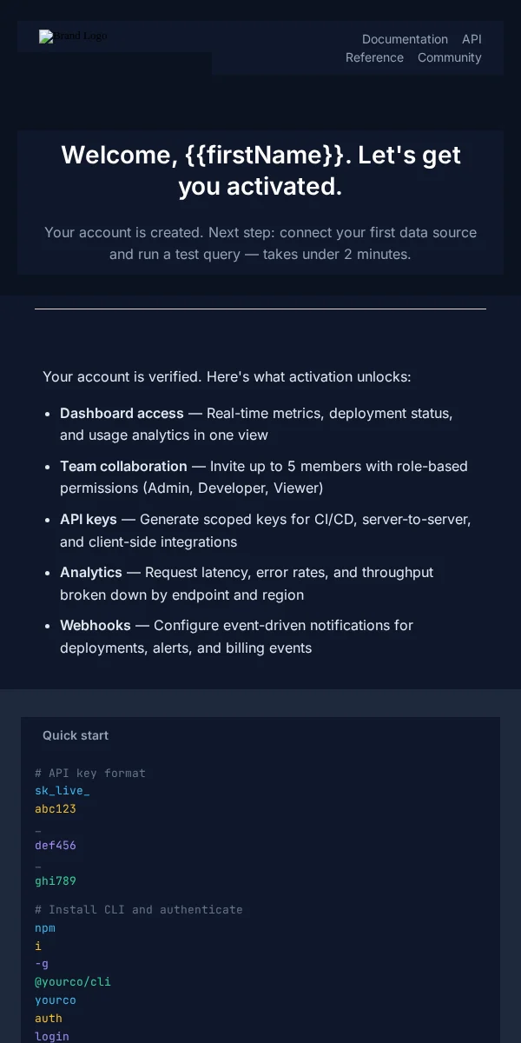Click the abc123 key segment
The image size is (521, 1043).
pos(56,808)
